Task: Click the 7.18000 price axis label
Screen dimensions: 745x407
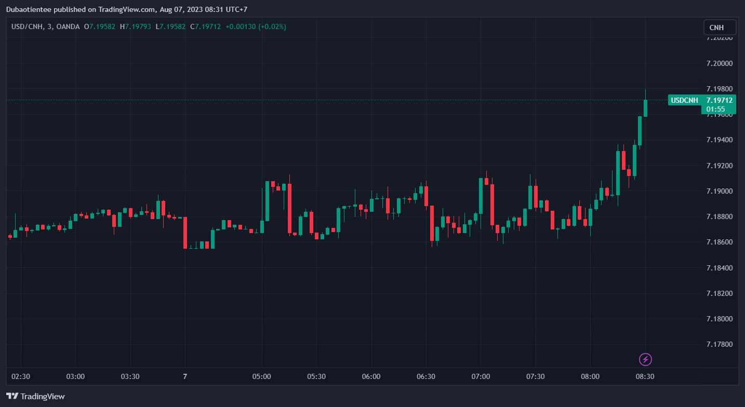Action: pos(719,319)
